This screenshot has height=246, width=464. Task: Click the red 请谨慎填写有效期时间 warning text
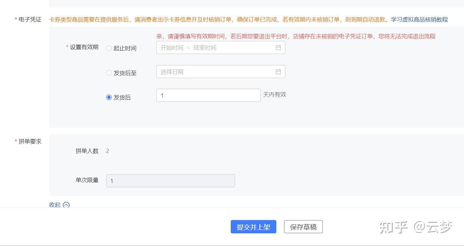[x=296, y=36]
